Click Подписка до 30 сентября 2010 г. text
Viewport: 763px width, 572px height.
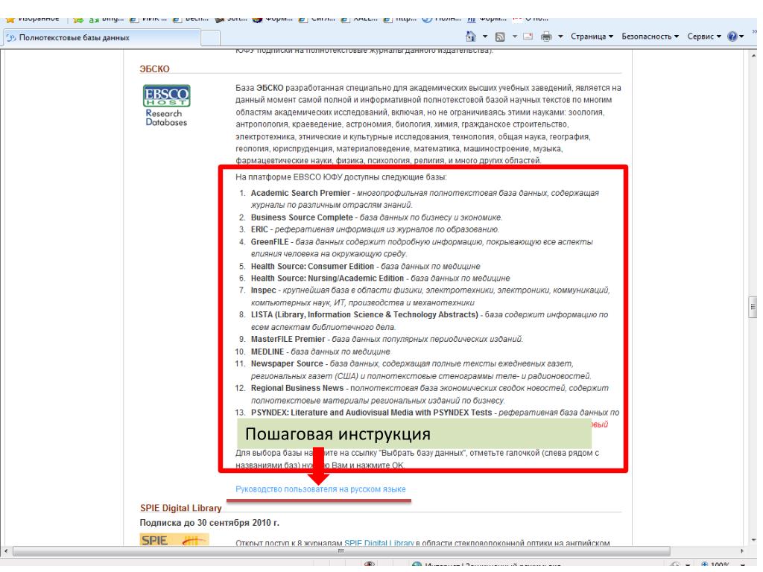click(x=209, y=523)
